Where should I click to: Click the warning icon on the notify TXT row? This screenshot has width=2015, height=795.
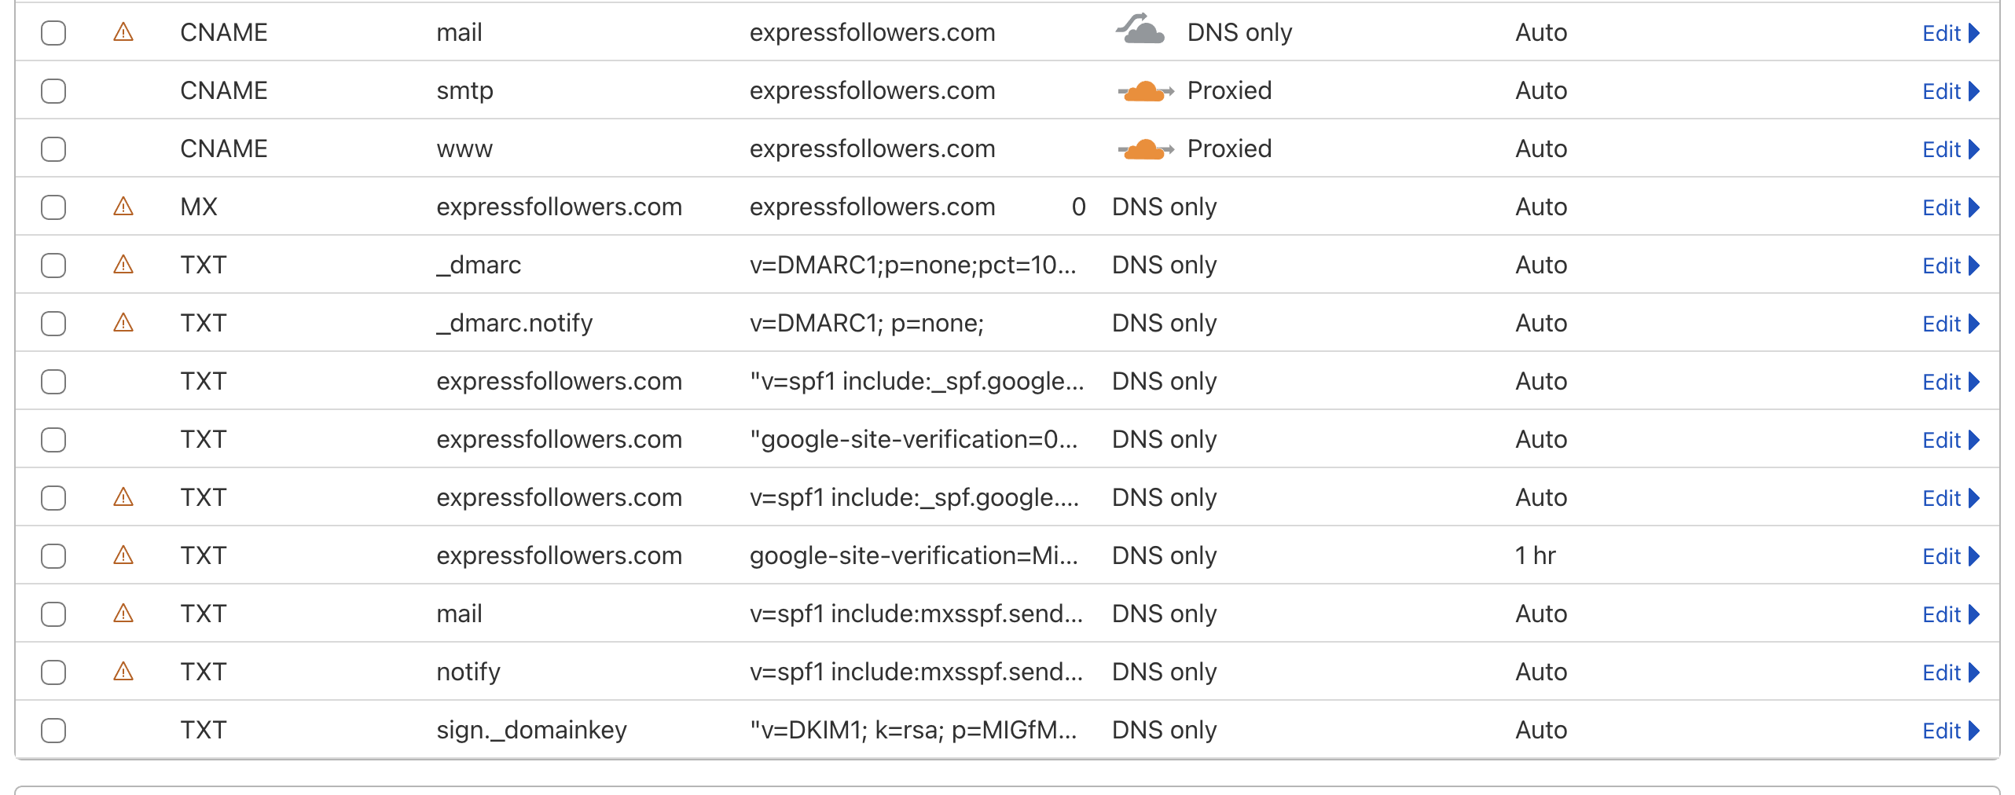click(x=123, y=672)
